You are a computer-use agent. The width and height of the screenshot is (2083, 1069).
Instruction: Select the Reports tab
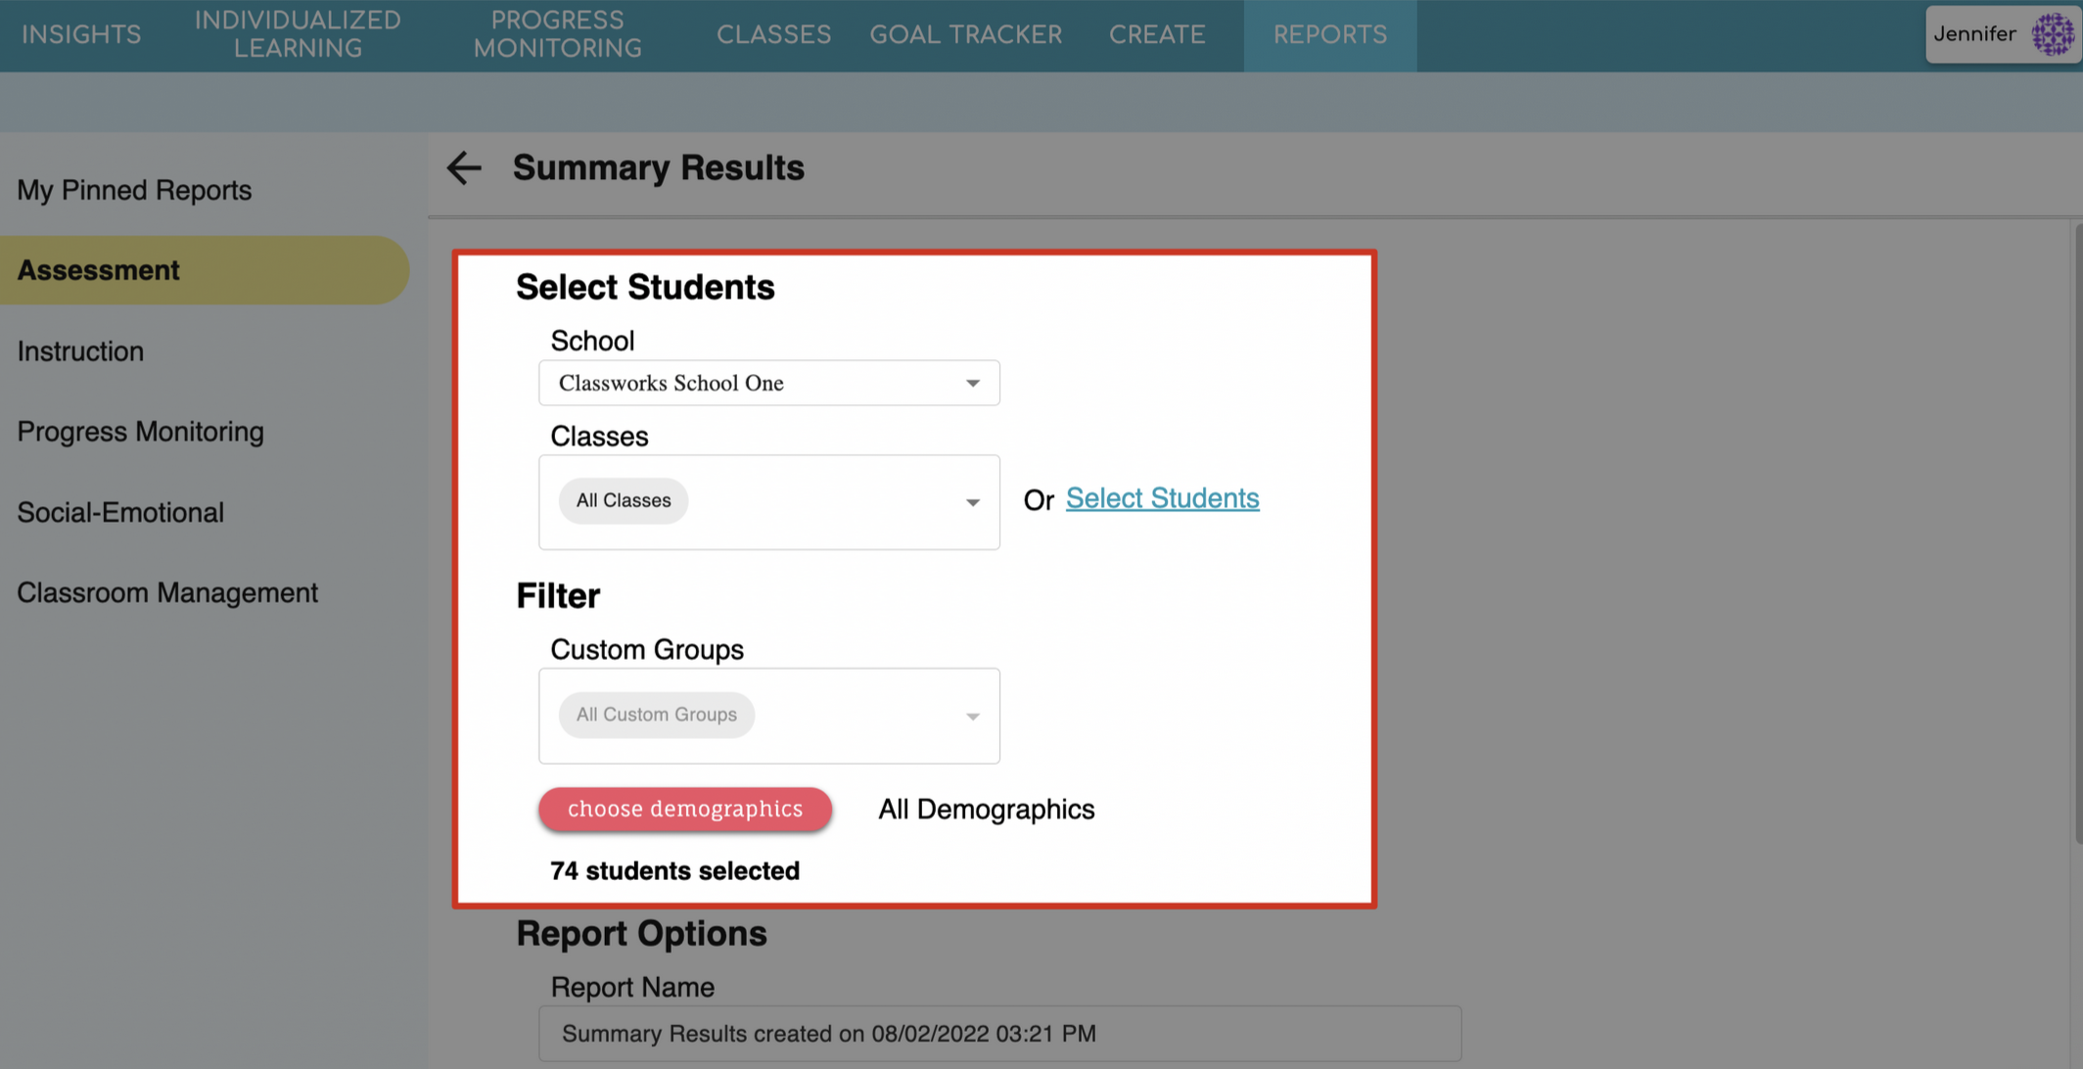click(x=1329, y=35)
